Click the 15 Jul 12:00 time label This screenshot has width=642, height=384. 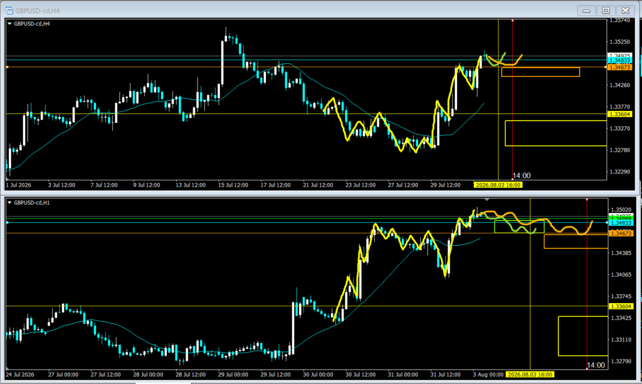[x=233, y=185]
